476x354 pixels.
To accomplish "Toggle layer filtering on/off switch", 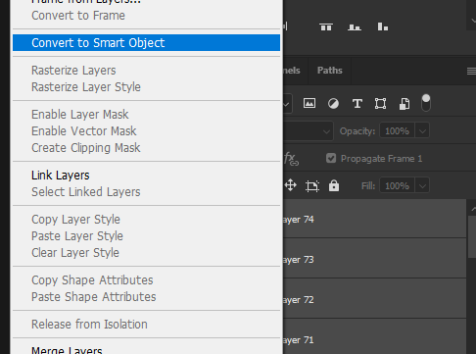I will pos(426,103).
